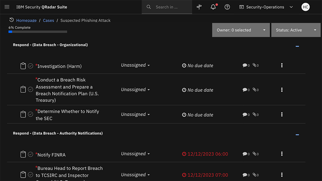Open three-dot menu for Determine Whether to Notify SEC
322x181 pixels.
coord(282,114)
